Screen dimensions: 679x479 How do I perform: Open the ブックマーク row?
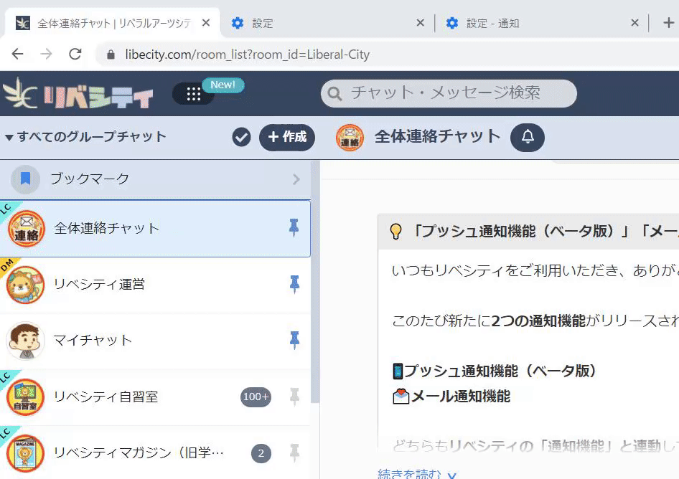pos(156,179)
